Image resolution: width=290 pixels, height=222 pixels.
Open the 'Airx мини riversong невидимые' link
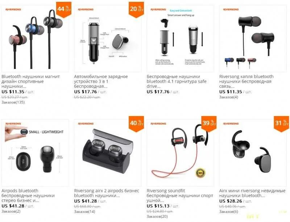252,193
